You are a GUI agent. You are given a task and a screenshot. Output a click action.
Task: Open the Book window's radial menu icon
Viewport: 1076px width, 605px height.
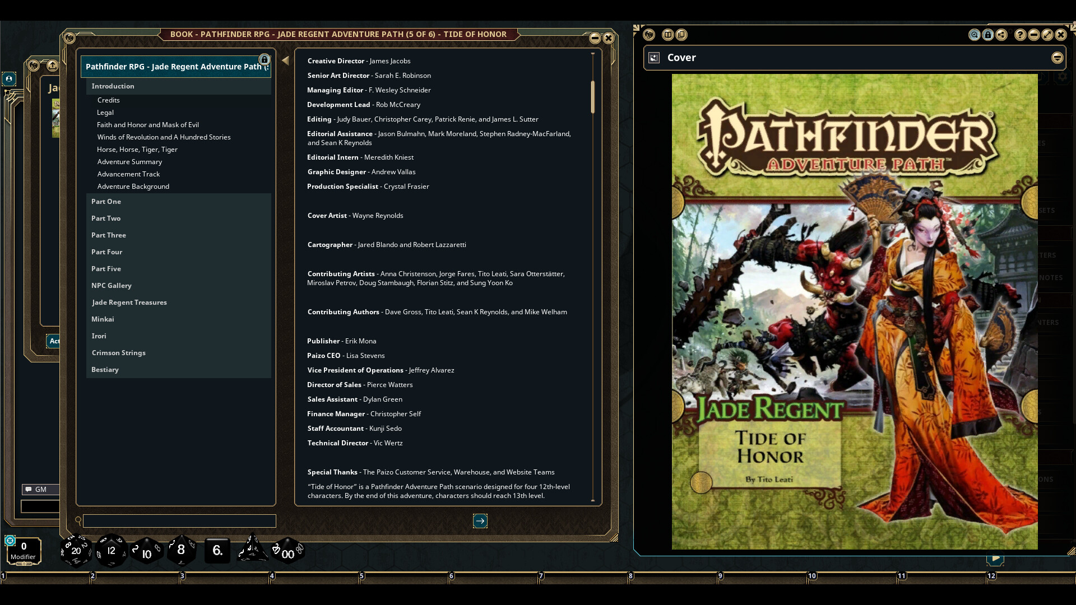[69, 38]
